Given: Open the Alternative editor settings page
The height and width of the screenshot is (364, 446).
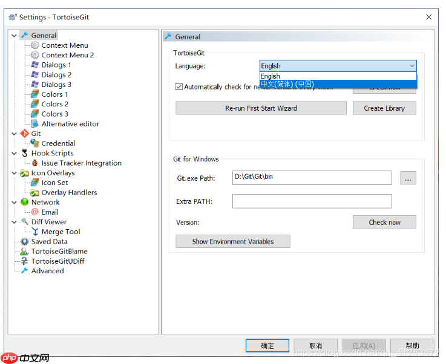Looking at the screenshot, I should pos(70,123).
